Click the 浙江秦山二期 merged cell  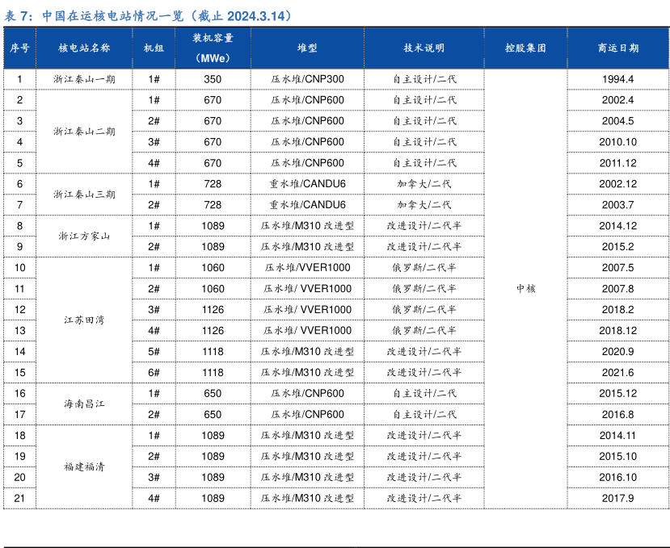(85, 132)
